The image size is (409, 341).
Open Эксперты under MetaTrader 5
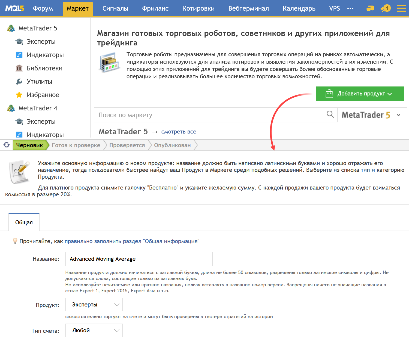click(x=41, y=42)
